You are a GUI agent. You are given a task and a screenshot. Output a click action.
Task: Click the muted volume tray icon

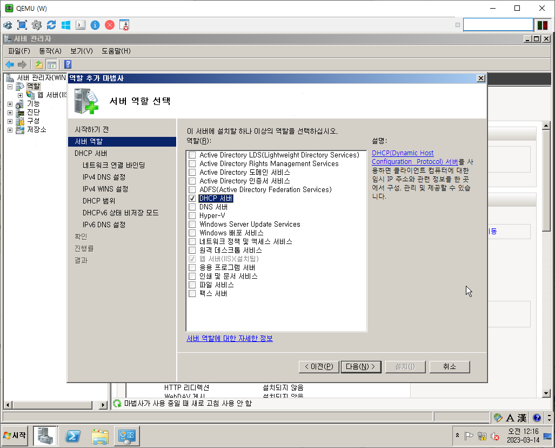[495, 436]
